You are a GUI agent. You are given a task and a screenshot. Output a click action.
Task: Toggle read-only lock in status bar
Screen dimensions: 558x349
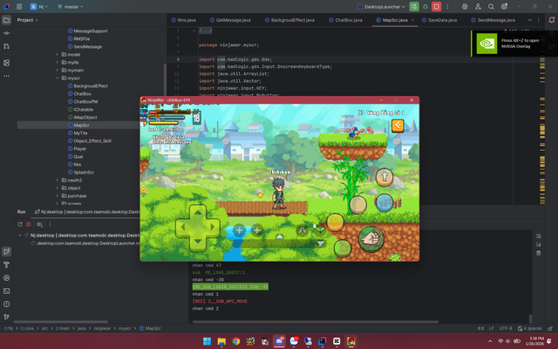coord(550,328)
